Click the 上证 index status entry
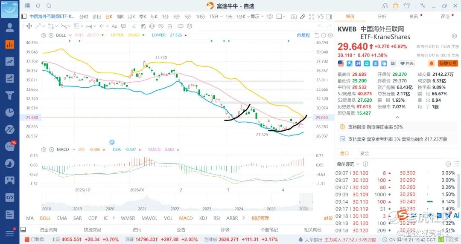Viewport: 461px width, 244px height. click(x=85, y=240)
